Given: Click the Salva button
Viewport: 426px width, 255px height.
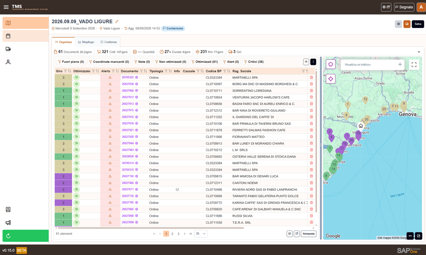Looking at the screenshot, I should tap(418, 24).
